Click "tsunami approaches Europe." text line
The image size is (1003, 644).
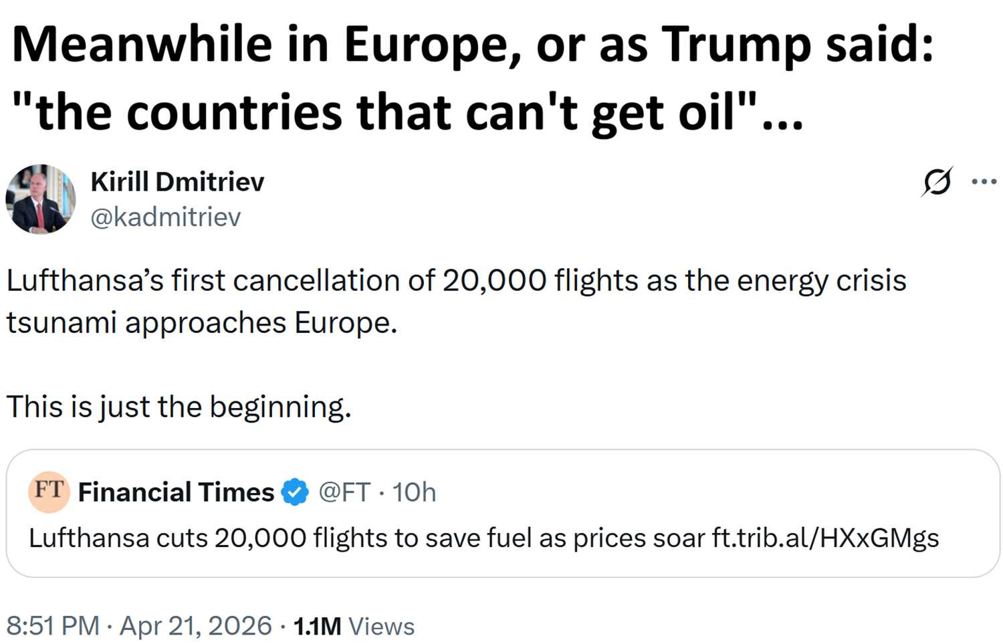click(202, 322)
